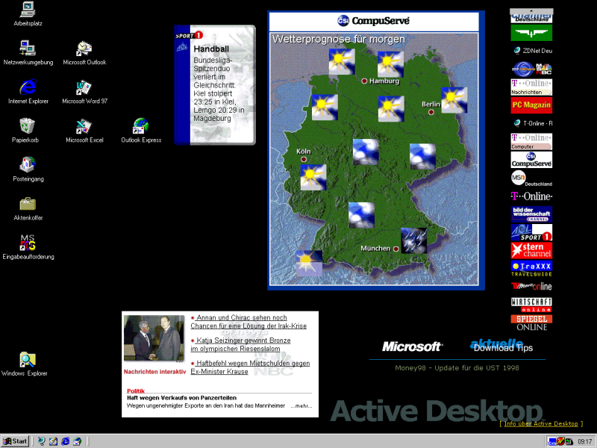
Task: Open AOL Sport 1 channel button
Action: (531, 232)
